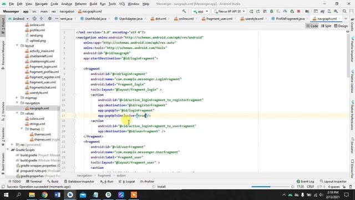Expand the res (generated) folder
Image resolution: width=355 pixels, height=200 pixels.
click(x=12, y=144)
